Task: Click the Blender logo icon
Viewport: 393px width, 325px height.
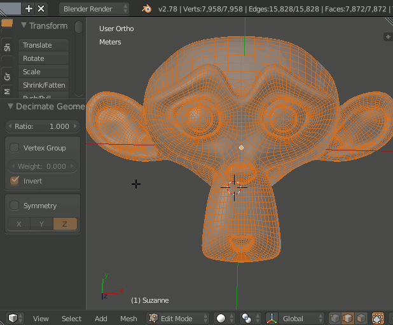Action: click(x=147, y=9)
